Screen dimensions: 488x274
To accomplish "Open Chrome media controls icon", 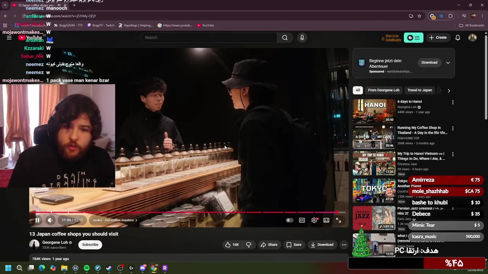I will point(464,16).
